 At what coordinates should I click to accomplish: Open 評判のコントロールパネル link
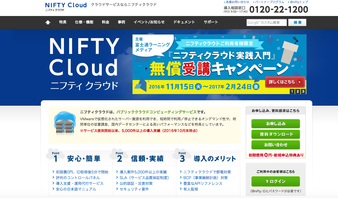click(x=78, y=178)
